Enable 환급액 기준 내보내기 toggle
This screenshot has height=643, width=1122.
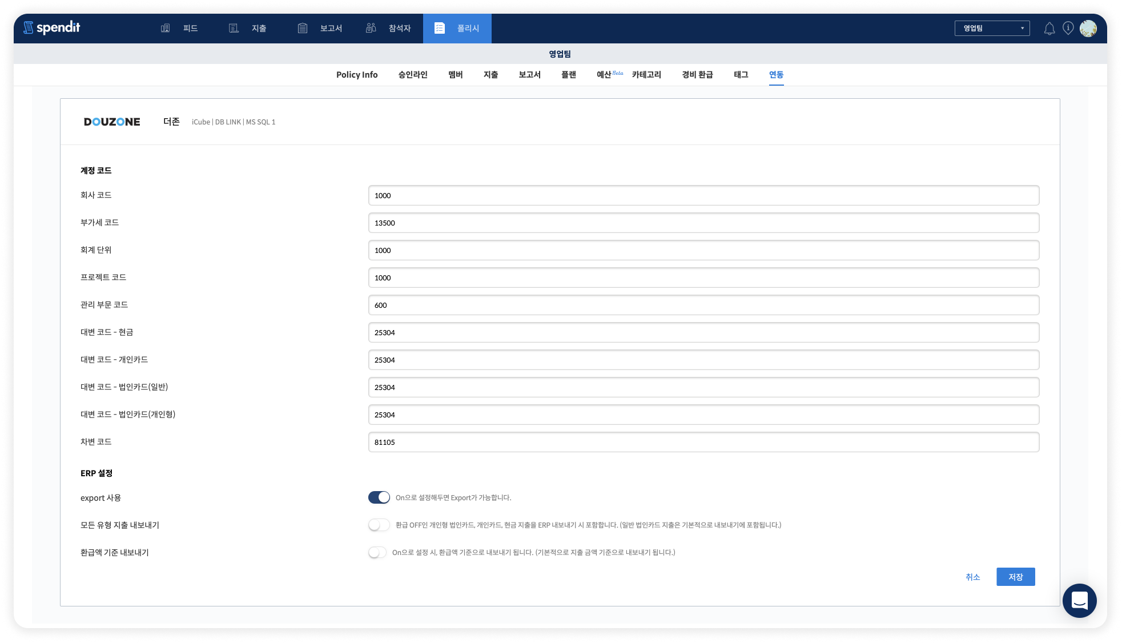[377, 552]
